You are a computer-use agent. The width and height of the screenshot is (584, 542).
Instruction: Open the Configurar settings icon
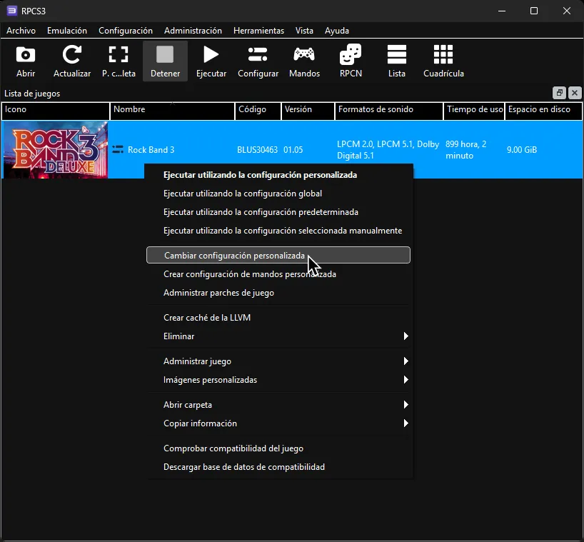(x=257, y=60)
